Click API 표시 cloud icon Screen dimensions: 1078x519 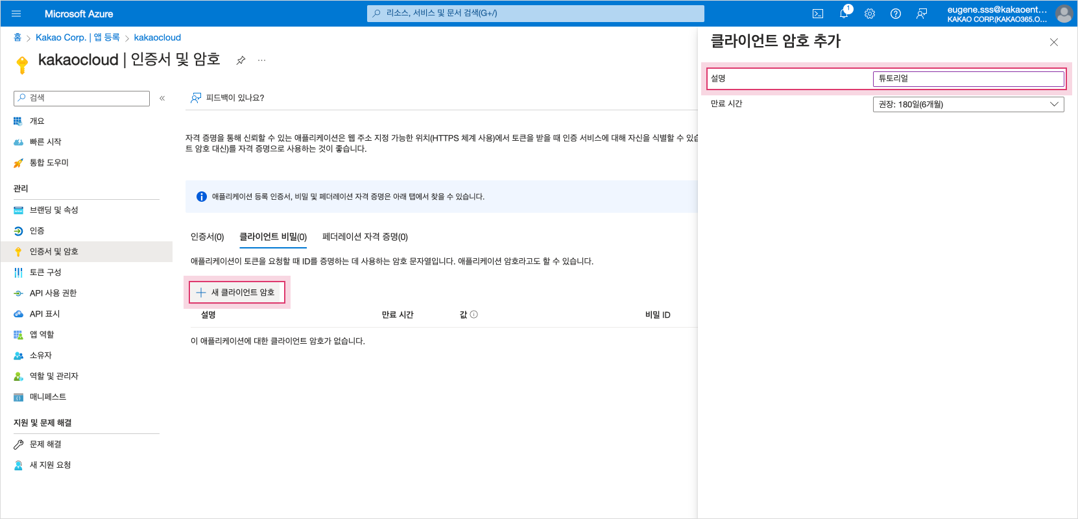tap(18, 314)
